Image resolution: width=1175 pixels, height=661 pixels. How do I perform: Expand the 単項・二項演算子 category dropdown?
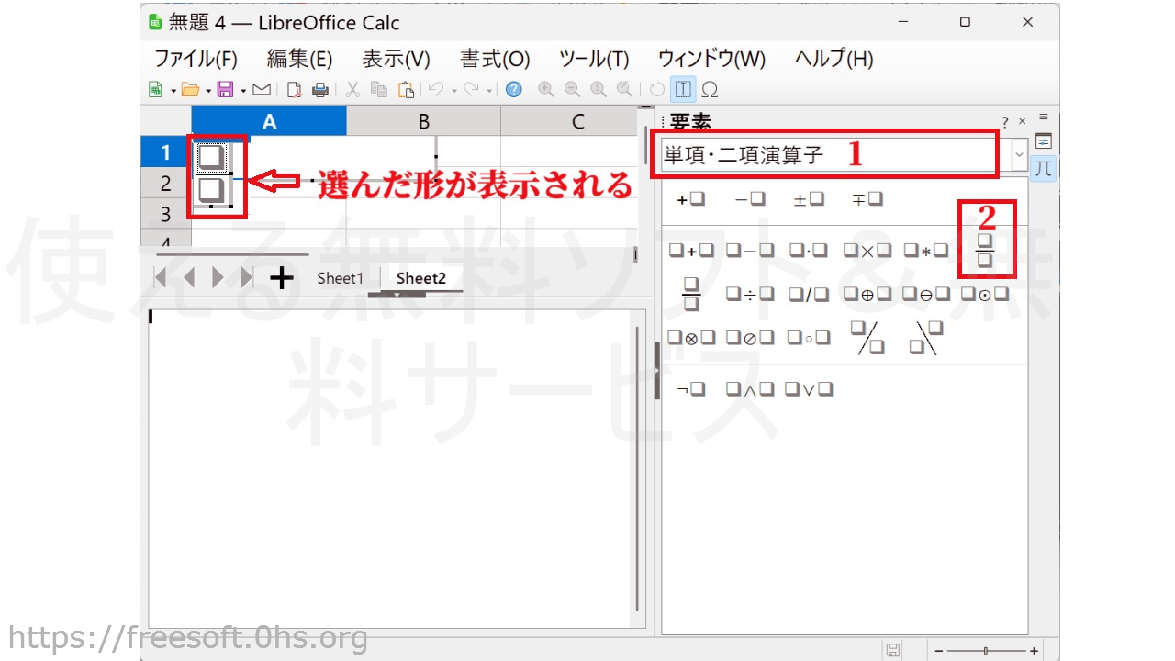tap(1019, 155)
